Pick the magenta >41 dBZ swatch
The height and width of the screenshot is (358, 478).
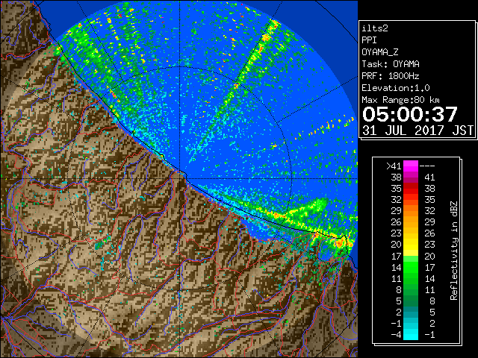click(411, 166)
